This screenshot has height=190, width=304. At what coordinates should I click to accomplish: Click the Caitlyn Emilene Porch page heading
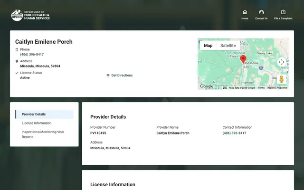(44, 42)
